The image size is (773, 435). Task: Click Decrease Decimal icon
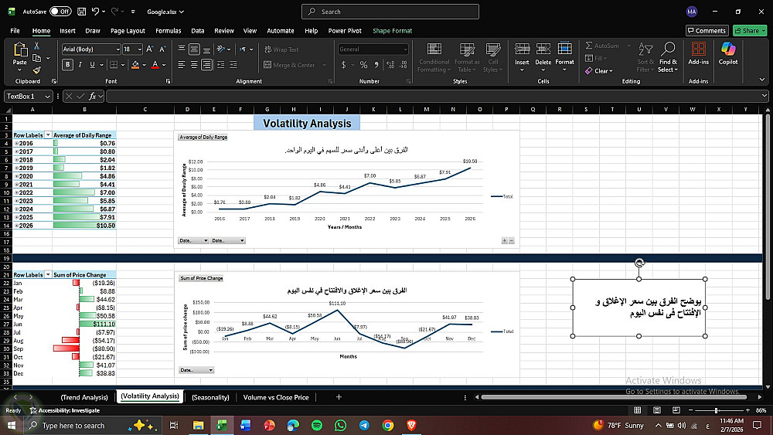click(404, 65)
